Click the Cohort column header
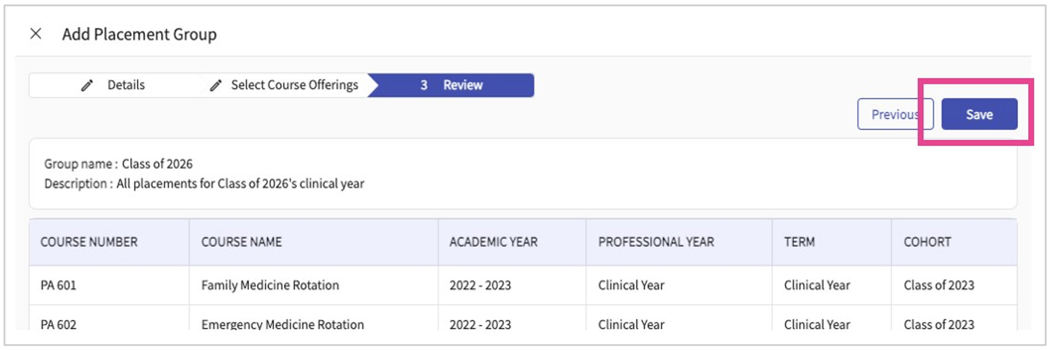This screenshot has width=1052, height=350. [927, 242]
